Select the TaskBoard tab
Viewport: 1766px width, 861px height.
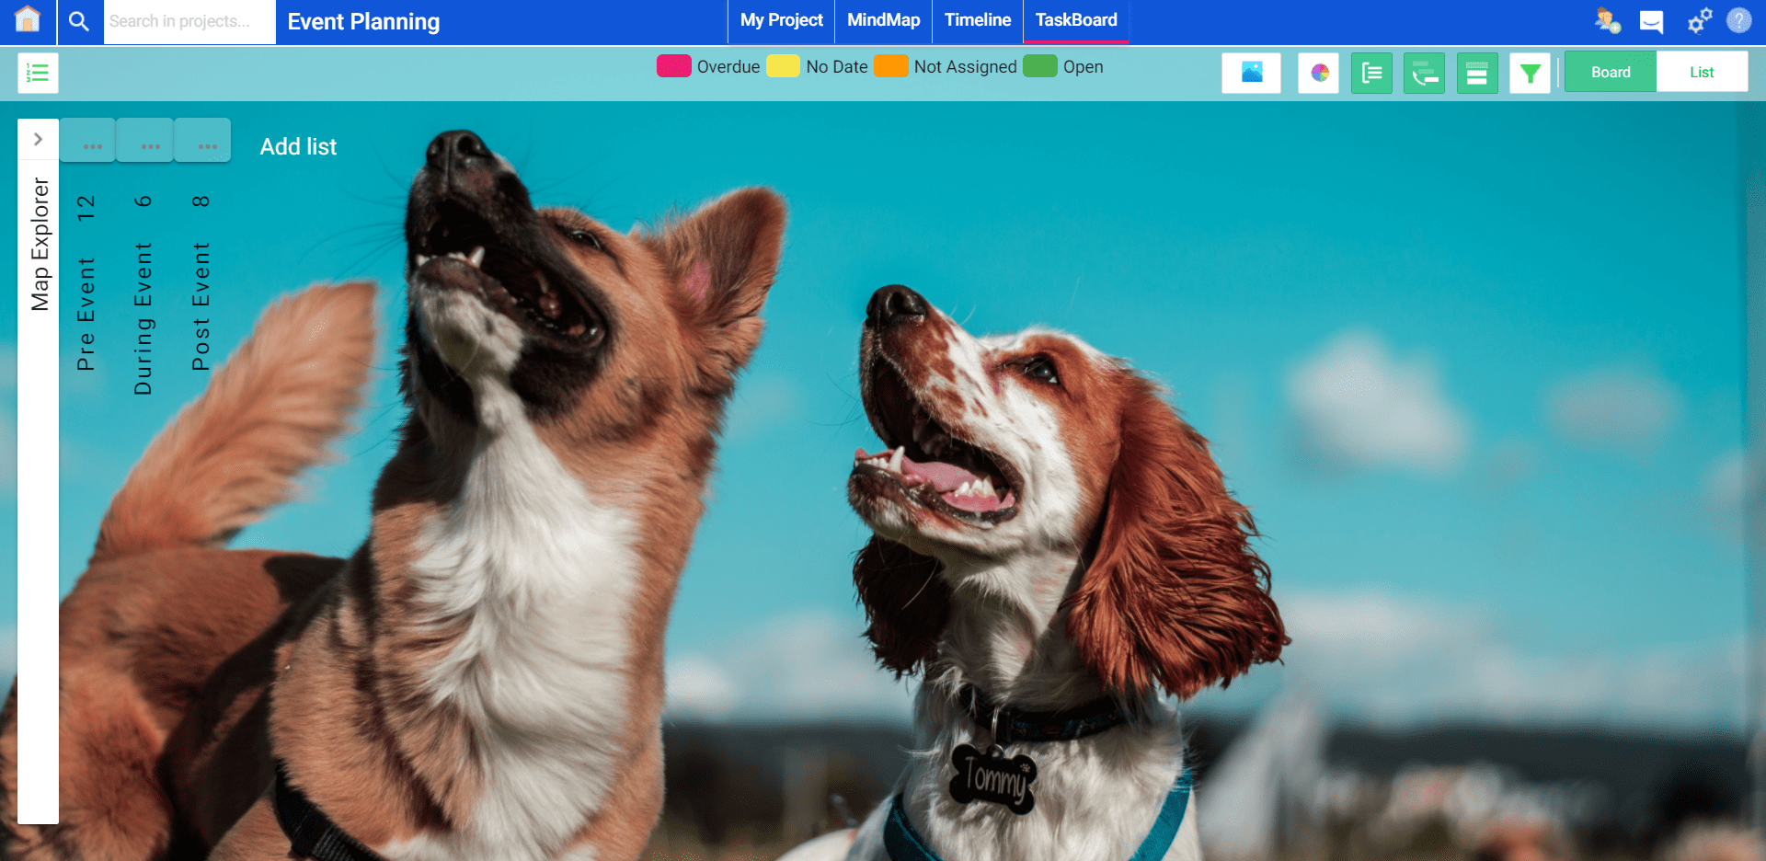(x=1076, y=21)
